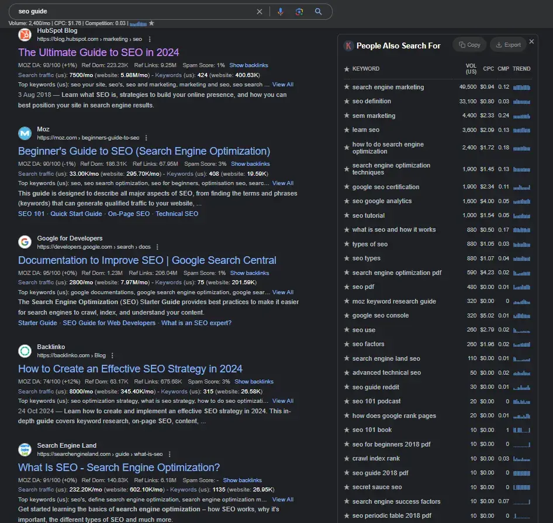Sort keywords by VOL (US) column

coord(471,69)
